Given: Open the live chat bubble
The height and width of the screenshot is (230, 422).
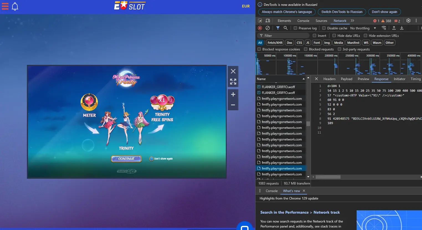Looking at the screenshot, I should tap(245, 227).
